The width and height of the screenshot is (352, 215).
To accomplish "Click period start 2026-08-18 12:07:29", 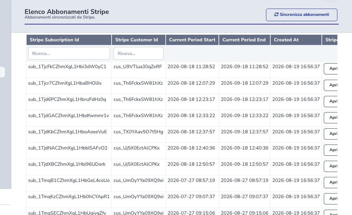I will [191, 83].
